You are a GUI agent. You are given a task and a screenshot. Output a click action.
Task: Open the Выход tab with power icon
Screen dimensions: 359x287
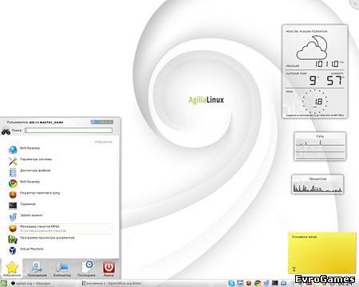point(108,269)
